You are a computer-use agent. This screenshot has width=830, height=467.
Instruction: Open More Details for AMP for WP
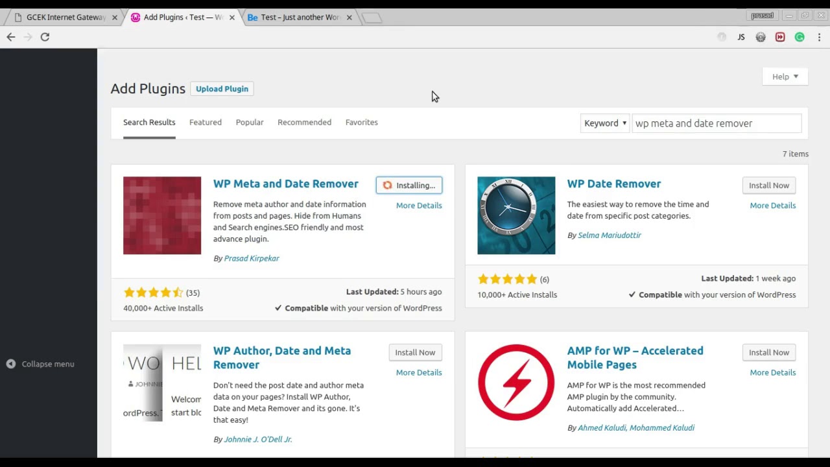[772, 372]
